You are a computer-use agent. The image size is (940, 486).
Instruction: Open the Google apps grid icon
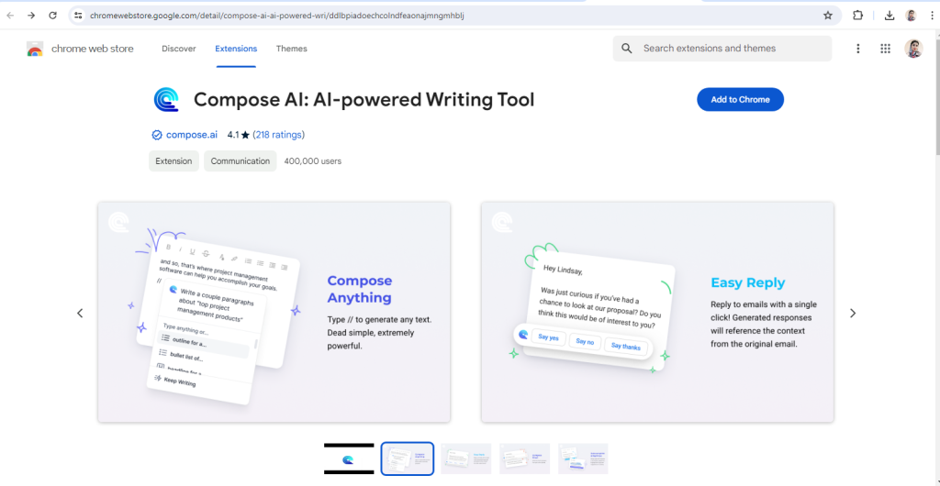[x=885, y=49]
